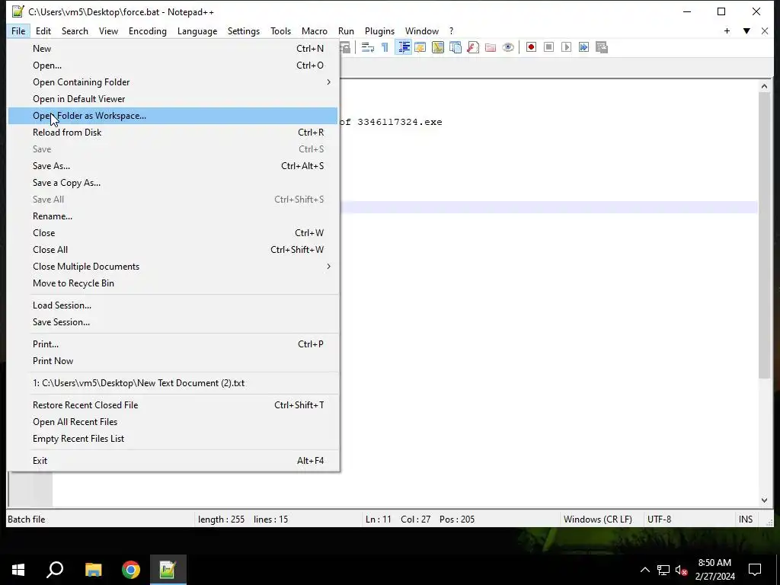Open Define Your Language toolbar icon

[420, 47]
